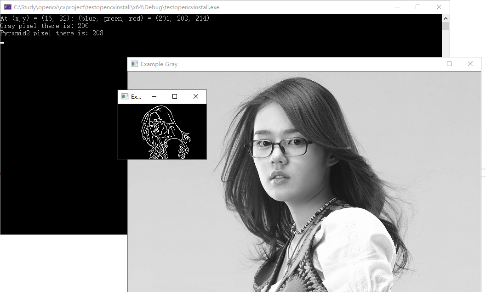Click the small edge window's app icon

point(125,96)
